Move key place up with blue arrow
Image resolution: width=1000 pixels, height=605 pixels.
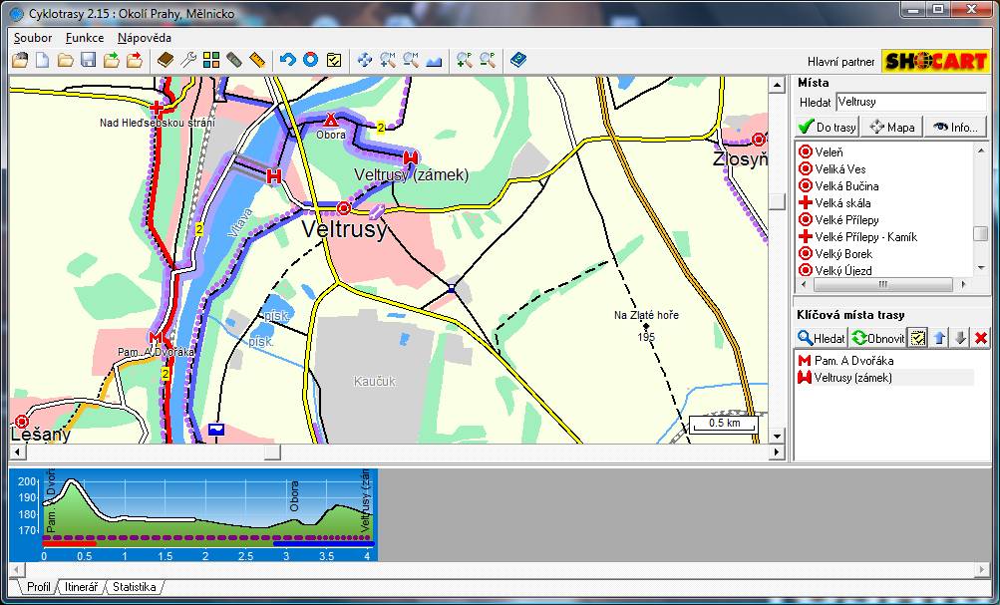coord(939,338)
